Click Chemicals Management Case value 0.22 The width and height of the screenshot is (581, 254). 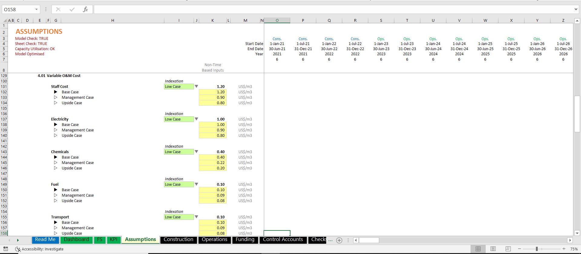click(213, 162)
